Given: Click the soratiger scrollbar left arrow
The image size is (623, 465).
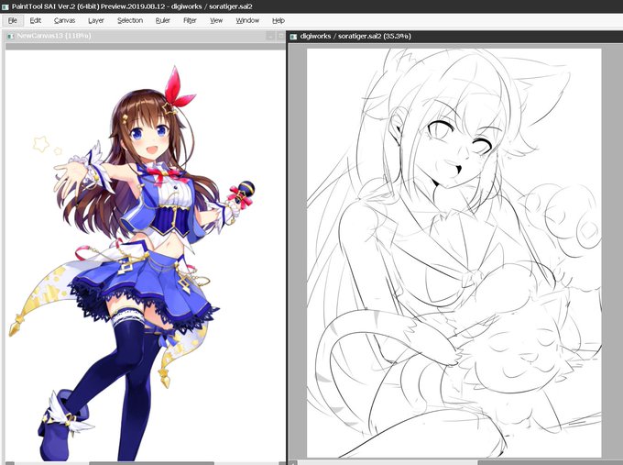Looking at the screenshot, I should 292,463.
